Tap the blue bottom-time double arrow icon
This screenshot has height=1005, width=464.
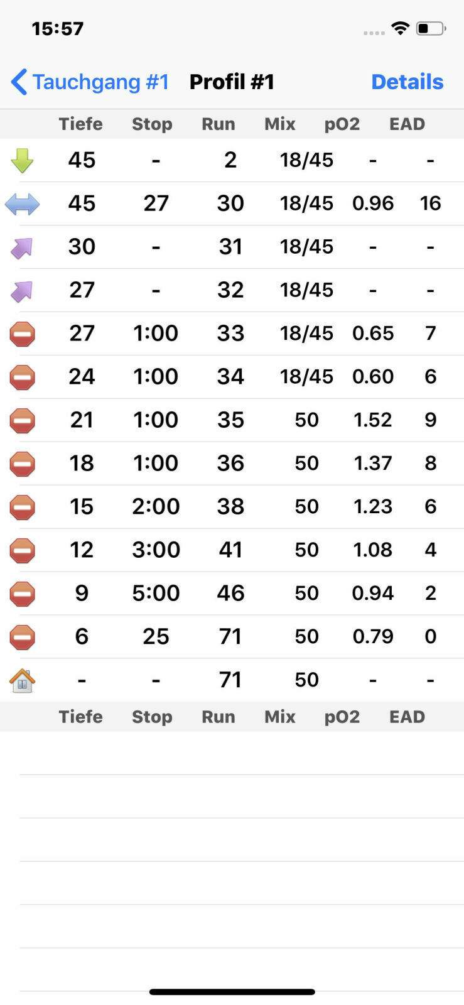coord(22,204)
